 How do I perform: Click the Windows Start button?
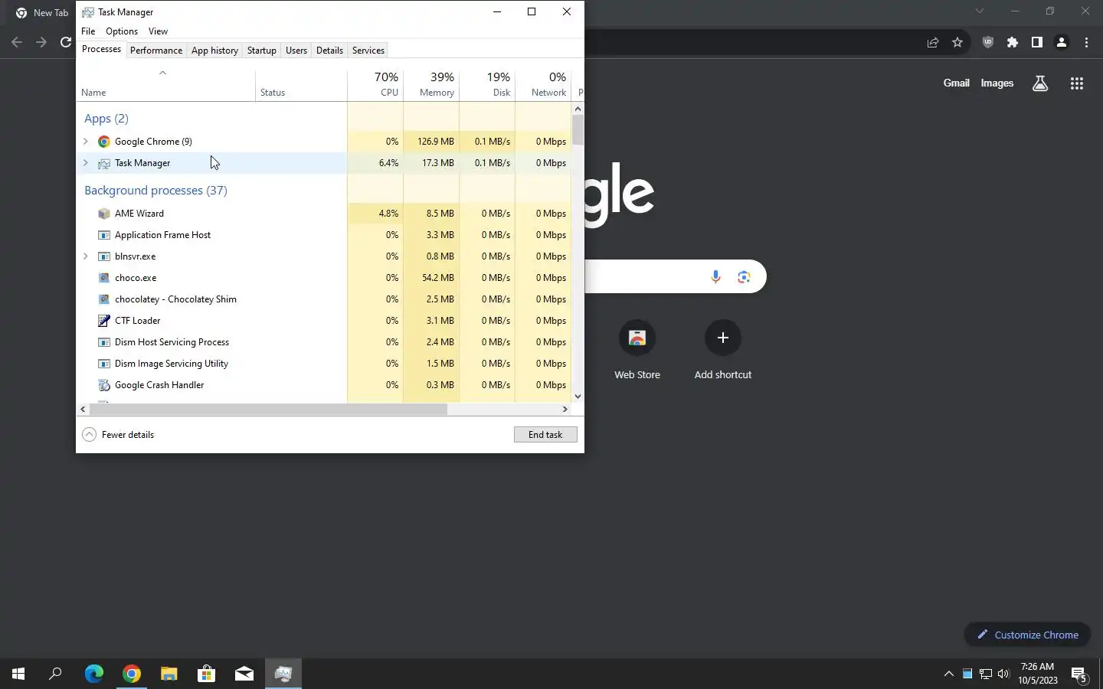tap(18, 674)
